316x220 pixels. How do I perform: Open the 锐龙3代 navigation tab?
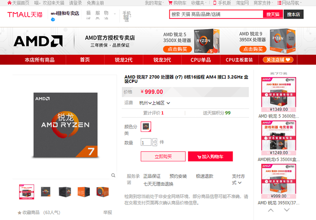162,60
